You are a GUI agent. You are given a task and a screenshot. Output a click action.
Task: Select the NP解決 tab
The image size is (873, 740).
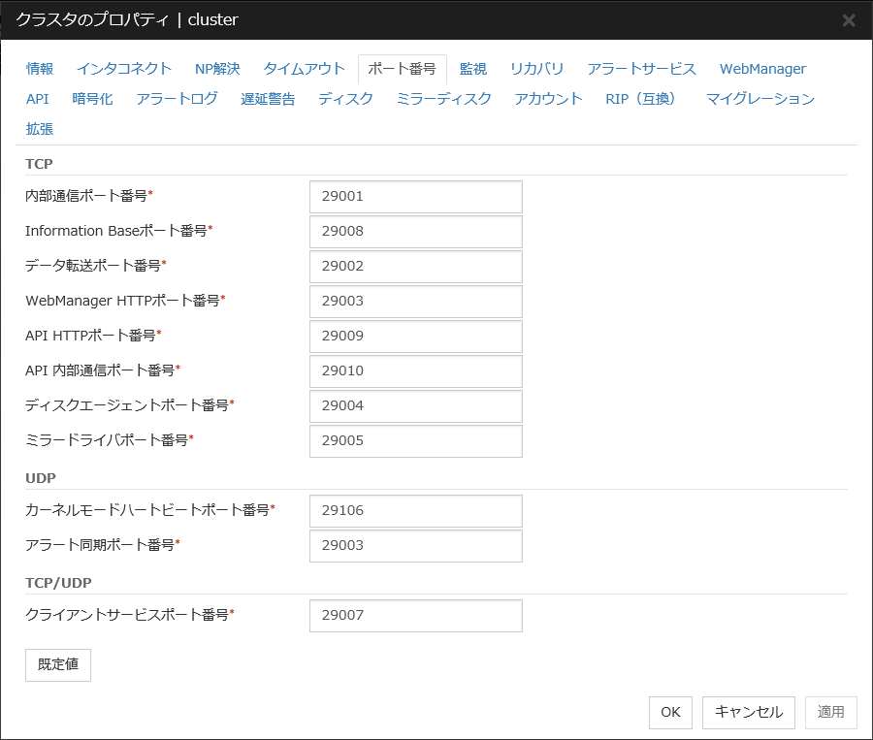click(x=217, y=69)
